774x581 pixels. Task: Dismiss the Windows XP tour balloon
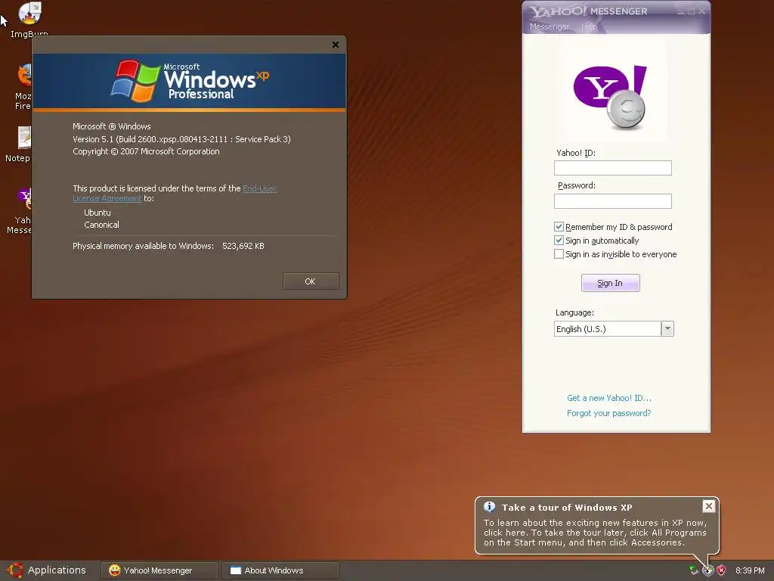click(x=708, y=506)
